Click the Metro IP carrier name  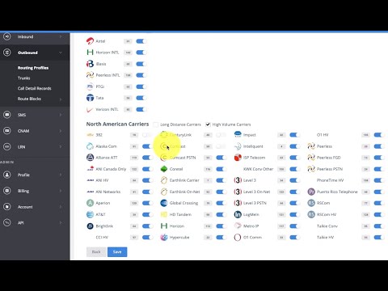tap(251, 226)
